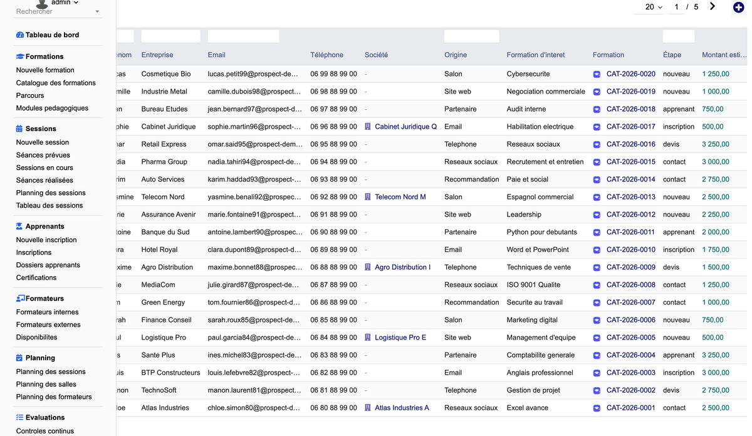Click the formation icon beside CAT-2026-0006
This screenshot has width=752, height=436.
click(597, 320)
